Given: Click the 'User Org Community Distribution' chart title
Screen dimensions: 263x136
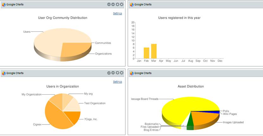Looking at the screenshot, I should tap(62, 18).
